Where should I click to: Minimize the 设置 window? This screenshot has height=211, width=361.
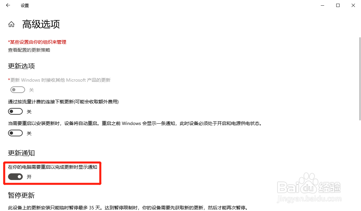click(x=322, y=5)
